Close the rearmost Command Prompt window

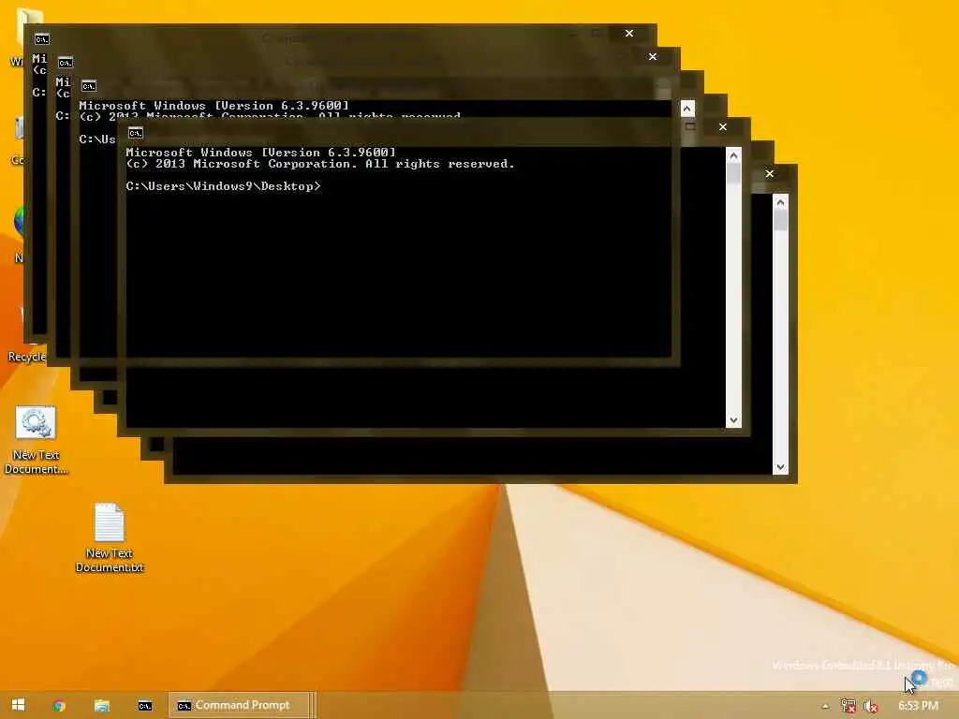tap(629, 33)
